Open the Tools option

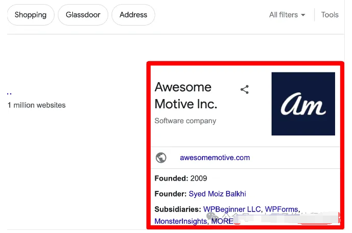329,15
